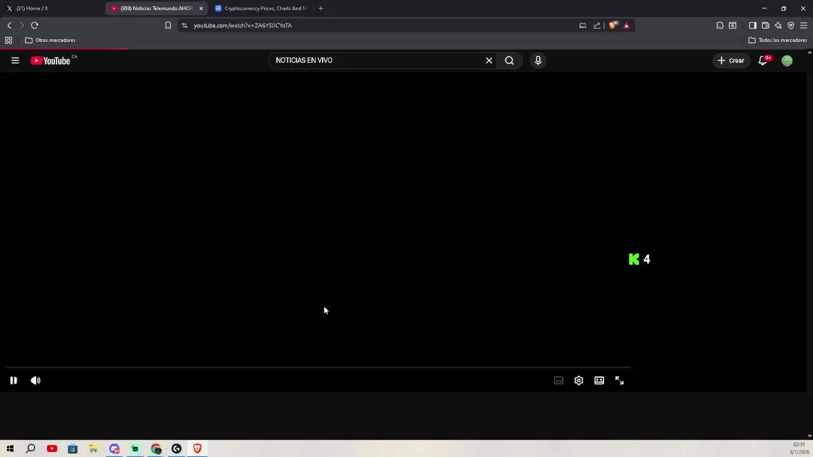Open Windows taskbar search
The image size is (813, 457).
pos(30,449)
